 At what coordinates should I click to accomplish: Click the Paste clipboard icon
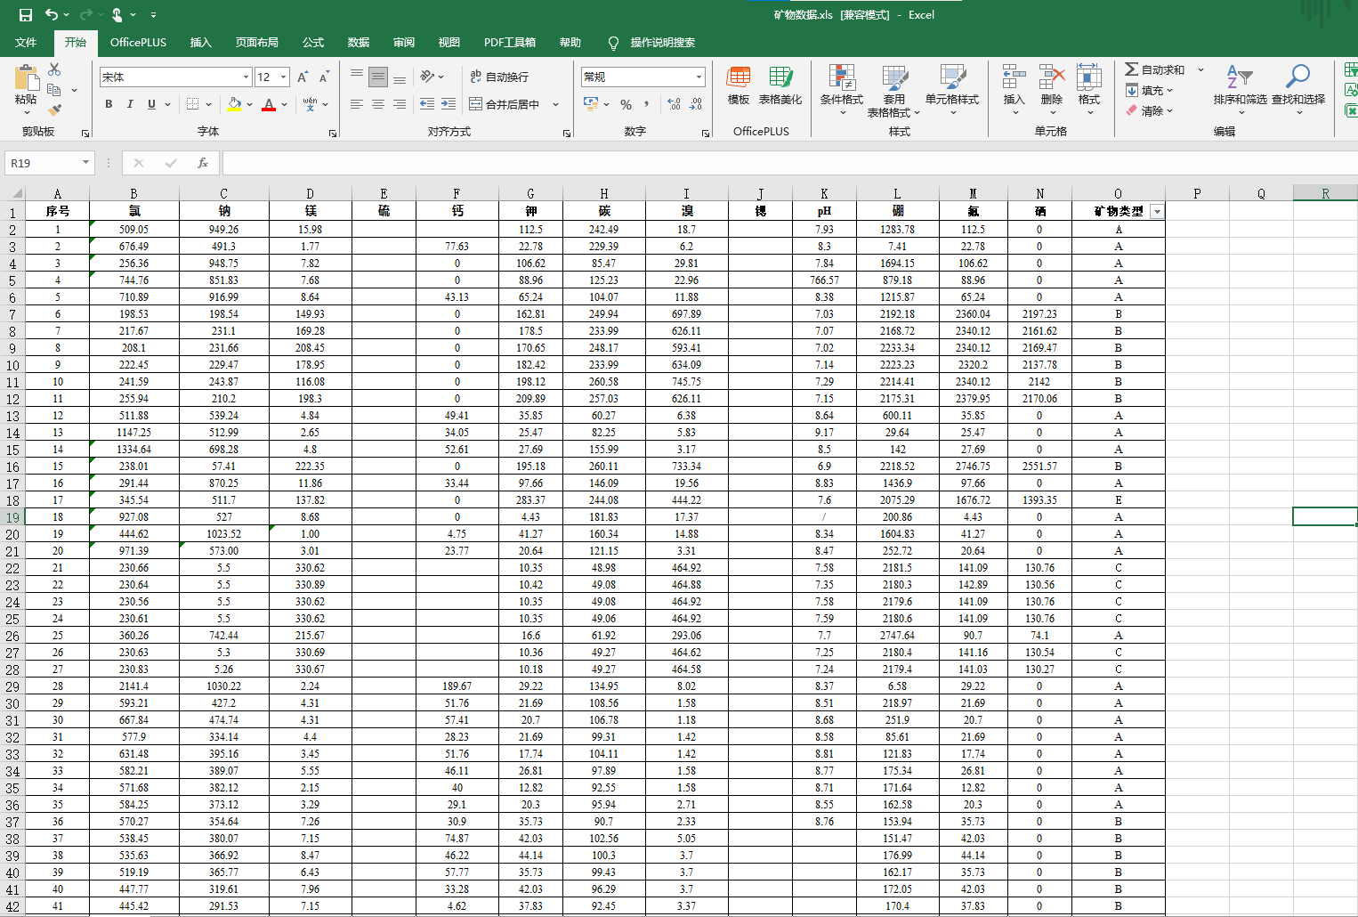point(26,78)
